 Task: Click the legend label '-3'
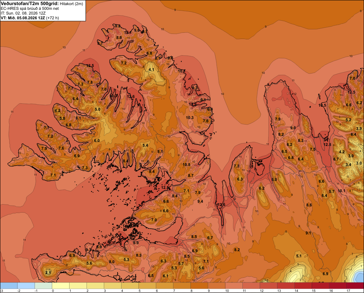[1, 291]
